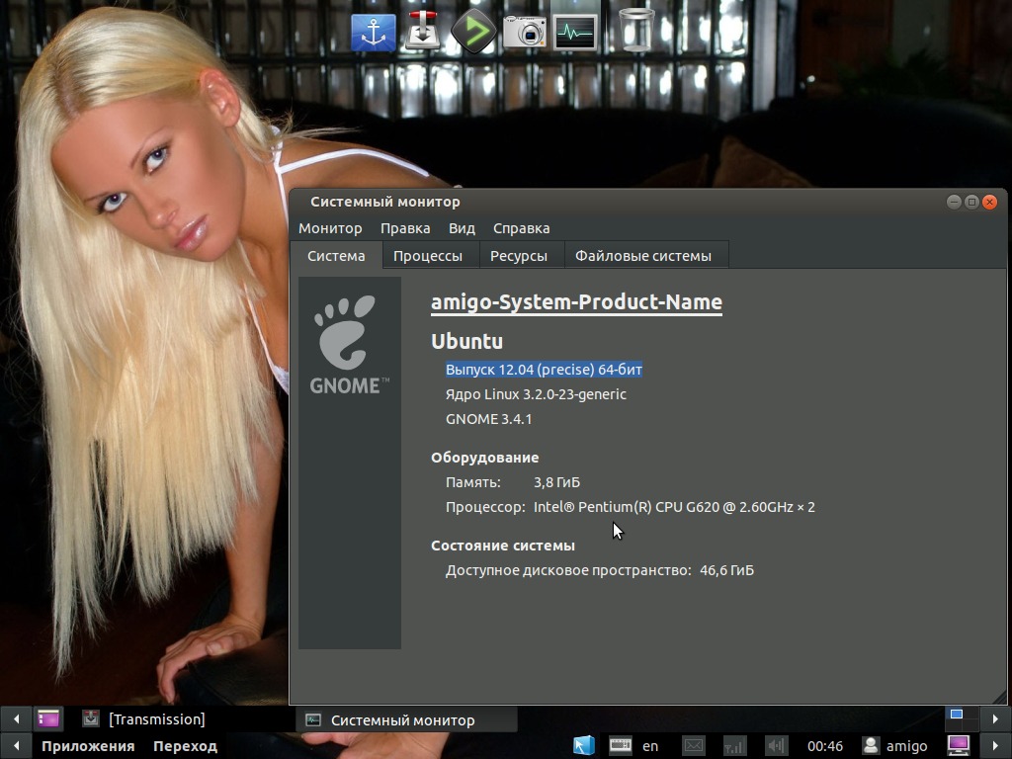Launch Transmission from the top dock
Viewport: 1012px width, 759px height.
tap(423, 31)
